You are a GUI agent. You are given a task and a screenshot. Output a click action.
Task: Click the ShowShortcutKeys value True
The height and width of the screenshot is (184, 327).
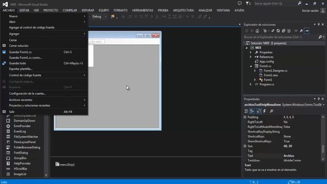(287, 142)
